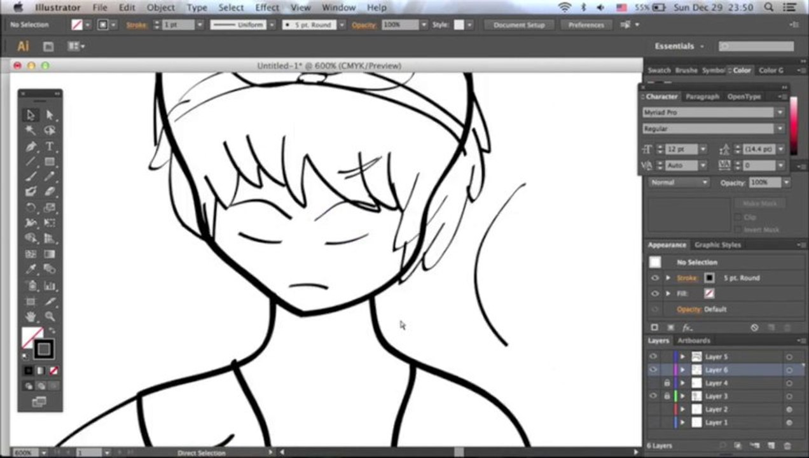Open the Window menu

click(338, 8)
